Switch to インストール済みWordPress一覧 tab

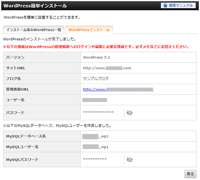(x=34, y=30)
